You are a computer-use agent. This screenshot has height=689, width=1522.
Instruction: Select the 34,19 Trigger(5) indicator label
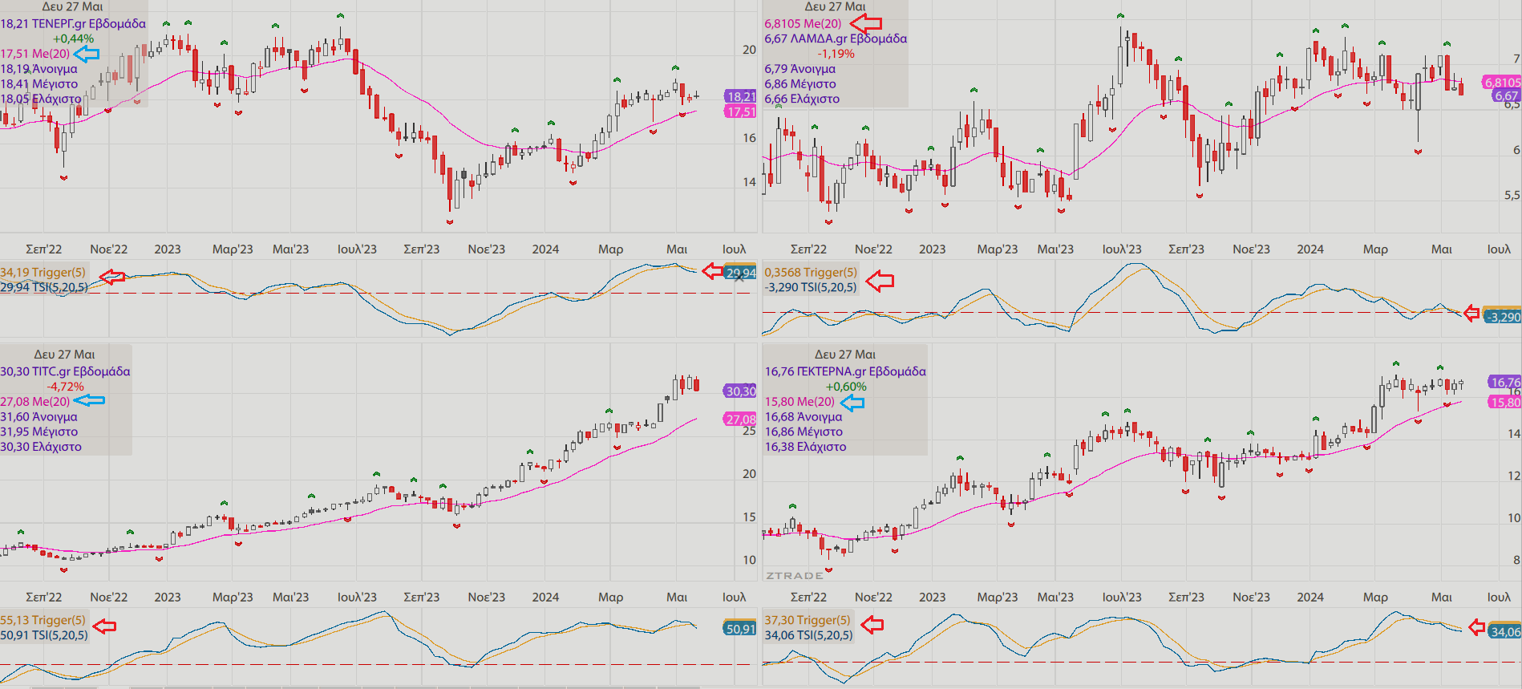pyautogui.click(x=43, y=272)
